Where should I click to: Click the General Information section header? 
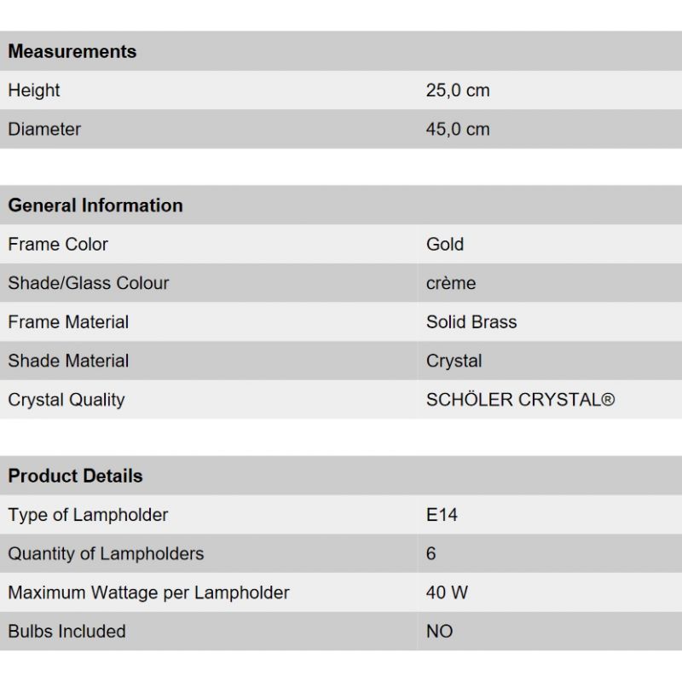[95, 205]
